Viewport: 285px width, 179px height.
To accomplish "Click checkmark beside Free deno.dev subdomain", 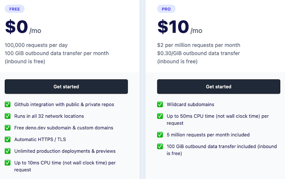I will 7,128.
